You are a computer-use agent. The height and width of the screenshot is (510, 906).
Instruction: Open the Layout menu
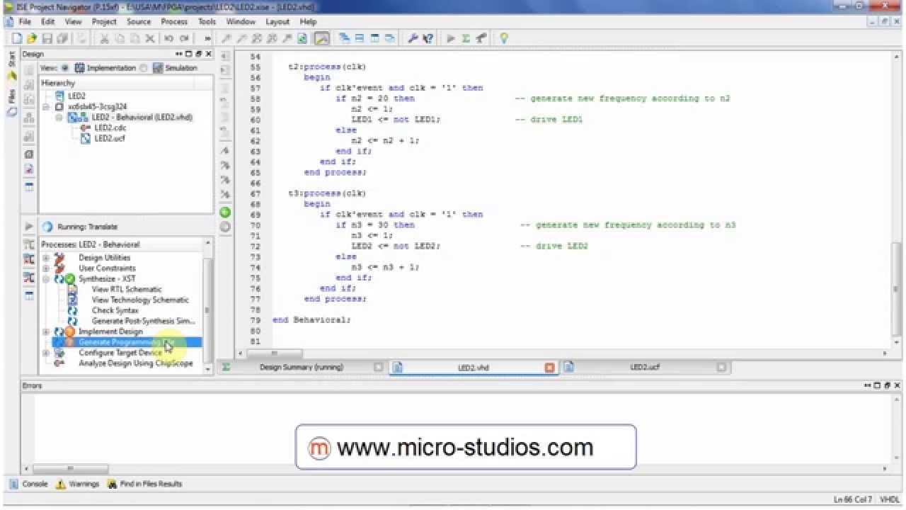277,22
